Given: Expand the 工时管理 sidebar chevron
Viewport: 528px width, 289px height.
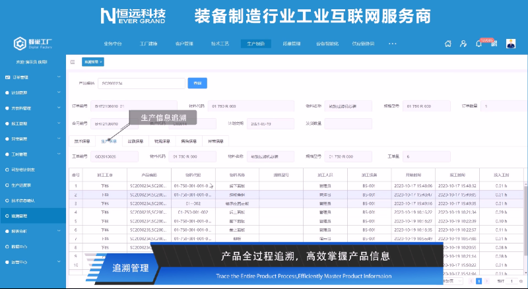Looking at the screenshot, I should [x=59, y=154].
